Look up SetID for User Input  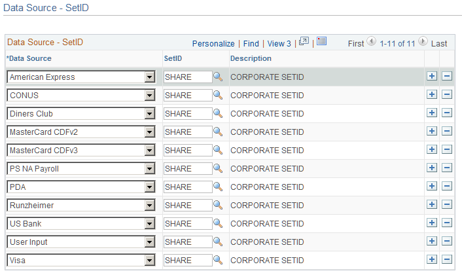[218, 242]
